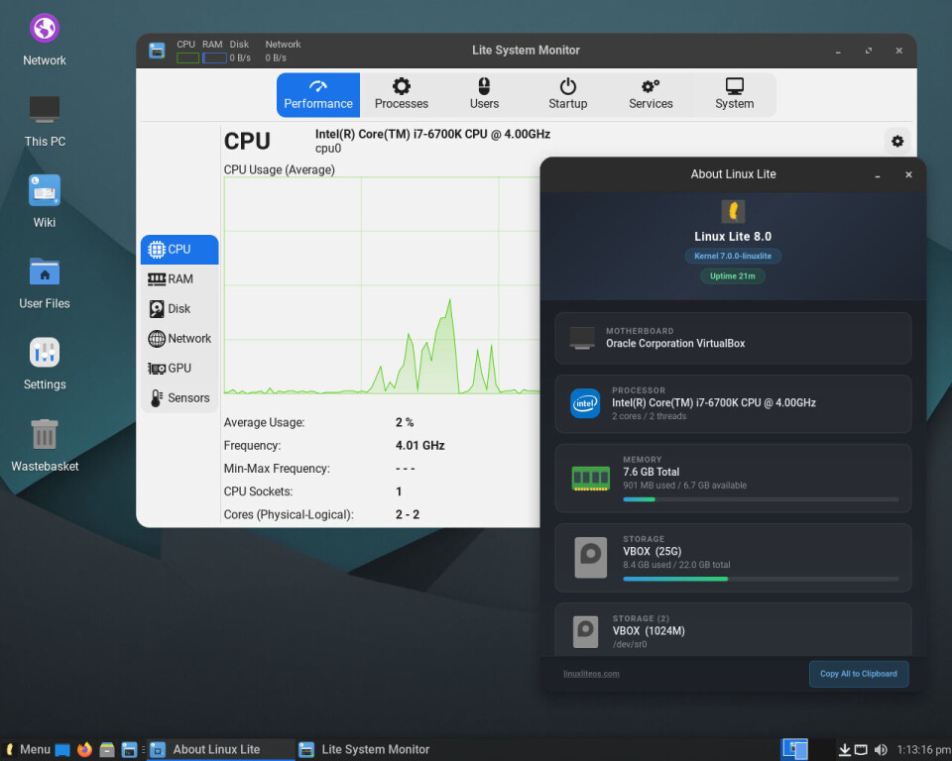952x761 pixels.
Task: Open the file manager taskbar launcher
Action: pyautogui.click(x=107, y=749)
